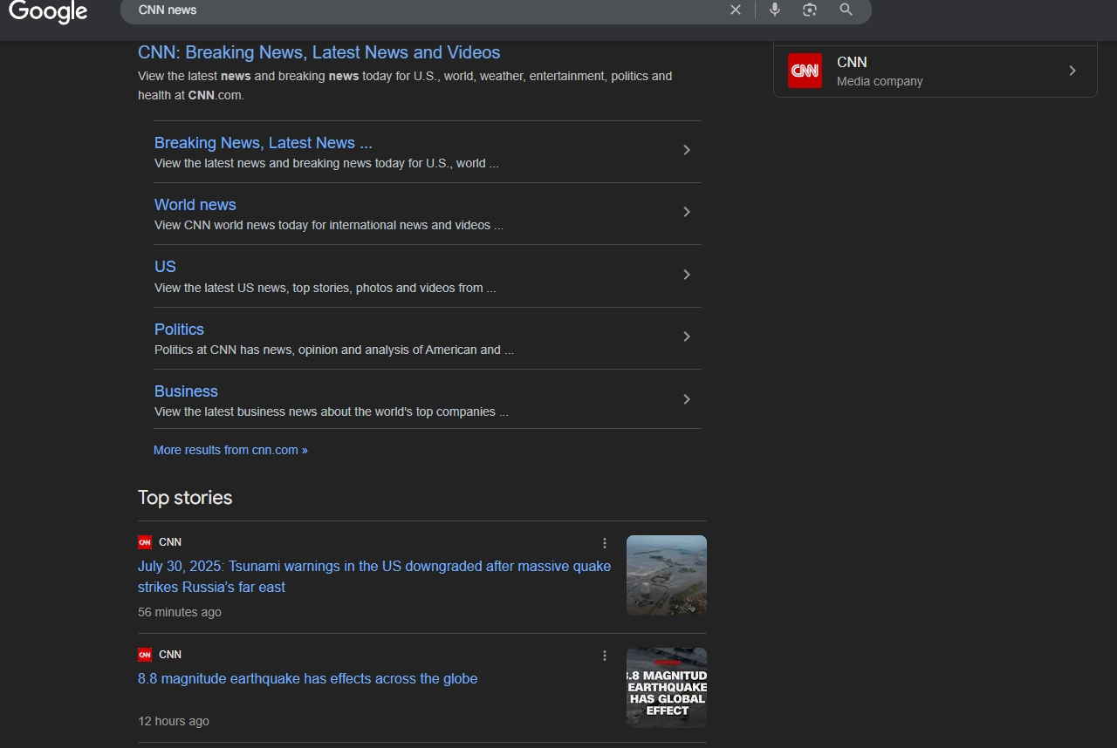The width and height of the screenshot is (1117, 748).
Task: Open the CNN Media company panel arrow
Action: [x=1072, y=71]
